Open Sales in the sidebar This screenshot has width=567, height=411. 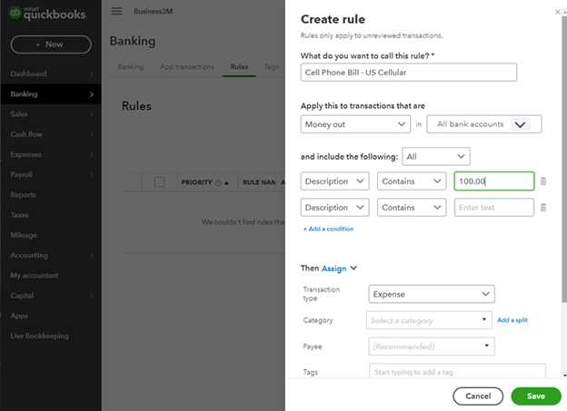tap(51, 114)
